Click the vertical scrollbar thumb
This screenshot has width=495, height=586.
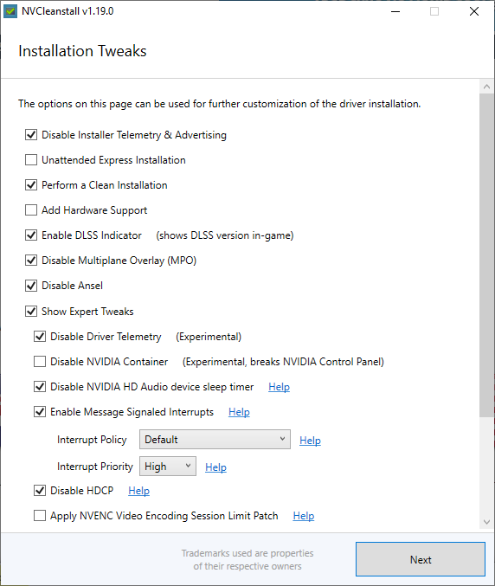[x=486, y=254]
